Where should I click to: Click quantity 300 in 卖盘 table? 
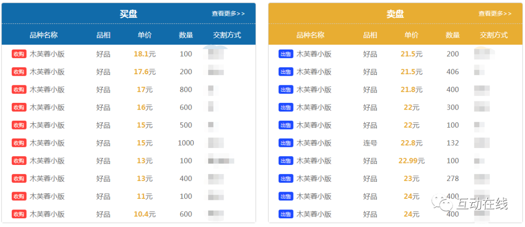click(453, 107)
